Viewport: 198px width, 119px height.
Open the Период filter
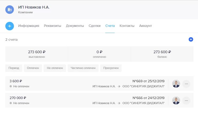click(x=14, y=68)
